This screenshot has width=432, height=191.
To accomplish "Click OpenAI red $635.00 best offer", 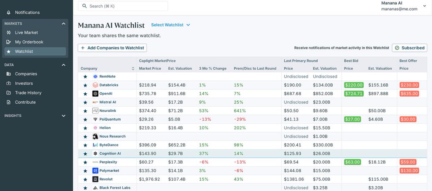I will pyautogui.click(x=409, y=94).
